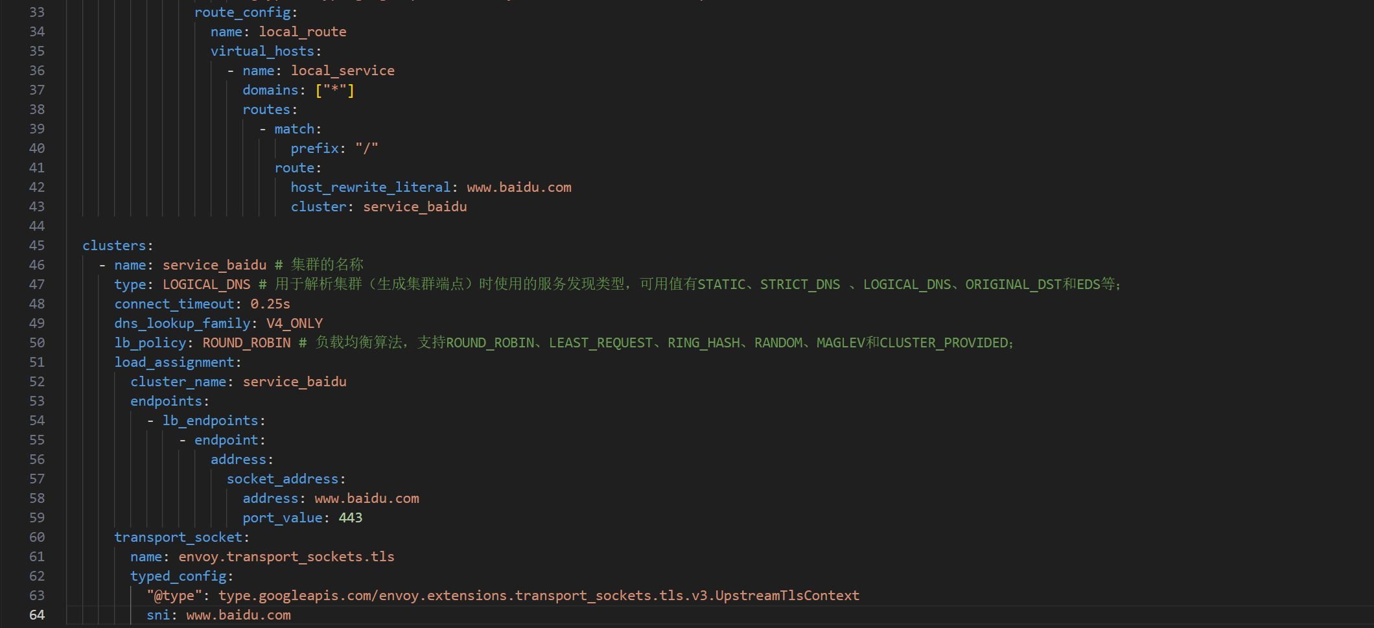Click the 0.25s timeout value
Screen dimensions: 1374x628
pyautogui.click(x=270, y=304)
